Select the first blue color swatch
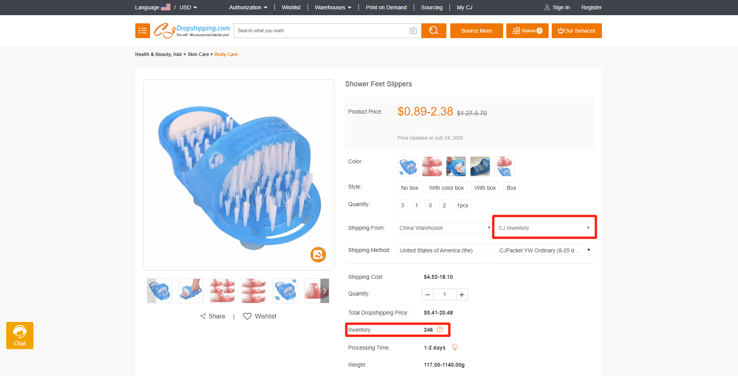The width and height of the screenshot is (738, 376). click(407, 166)
